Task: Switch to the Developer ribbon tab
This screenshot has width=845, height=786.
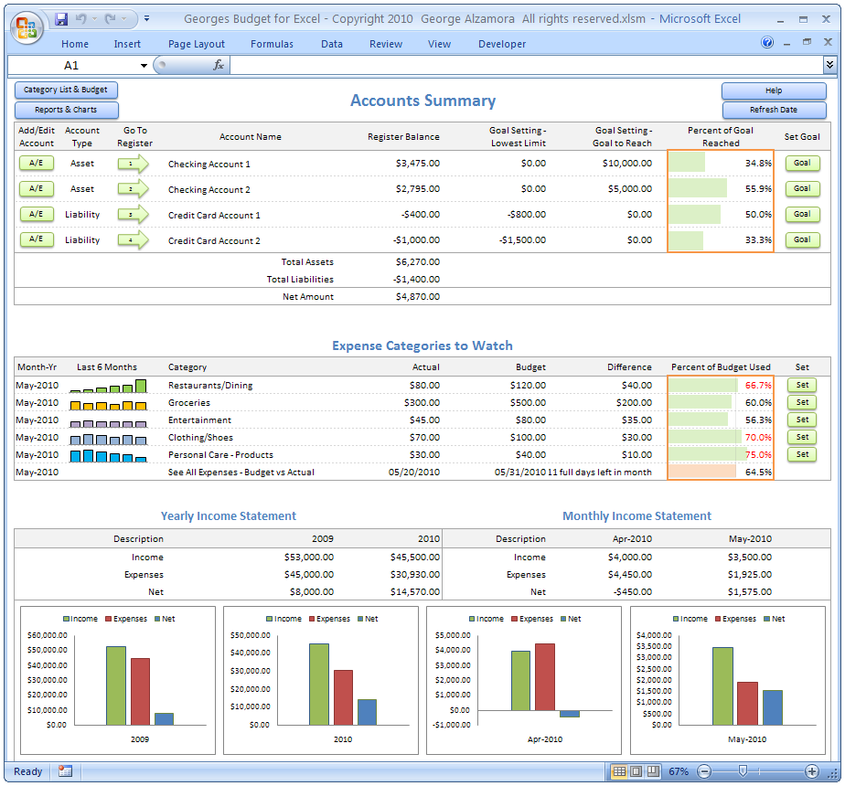Action: pyautogui.click(x=501, y=43)
